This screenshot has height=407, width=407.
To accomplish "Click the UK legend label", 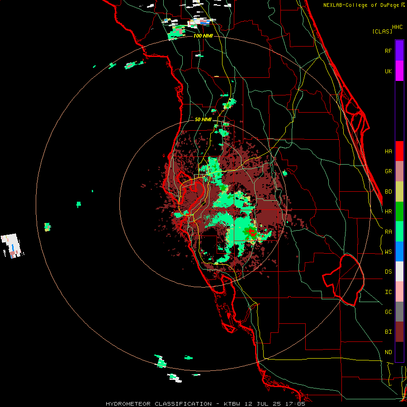I will point(388,71).
